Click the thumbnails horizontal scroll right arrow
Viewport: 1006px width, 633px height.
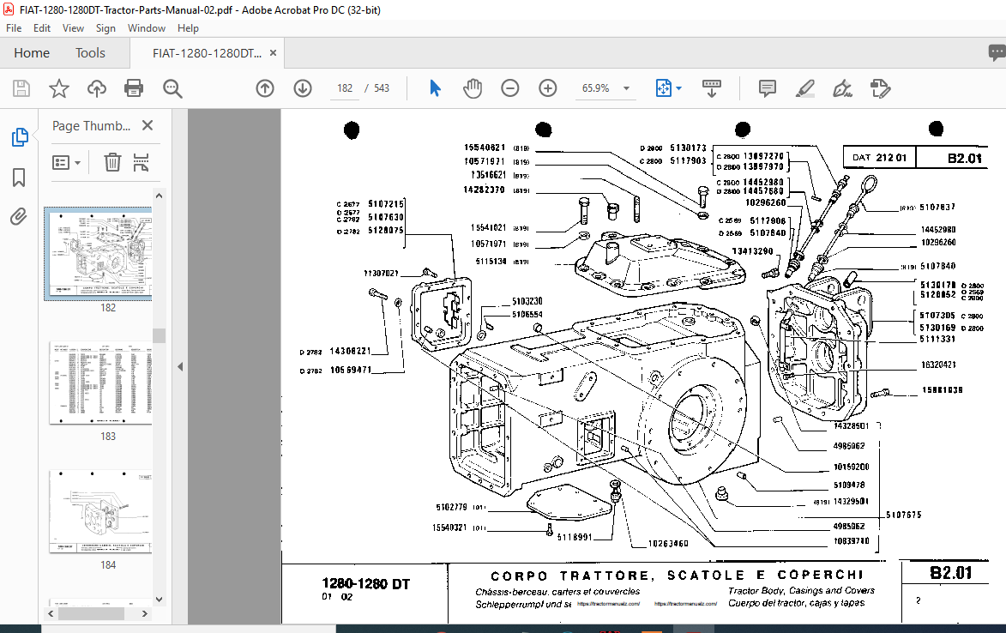145,614
